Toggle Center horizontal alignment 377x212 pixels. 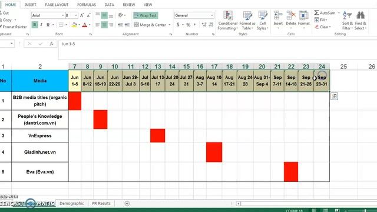104,25
